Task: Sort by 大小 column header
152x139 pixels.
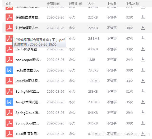Action: (91, 4)
